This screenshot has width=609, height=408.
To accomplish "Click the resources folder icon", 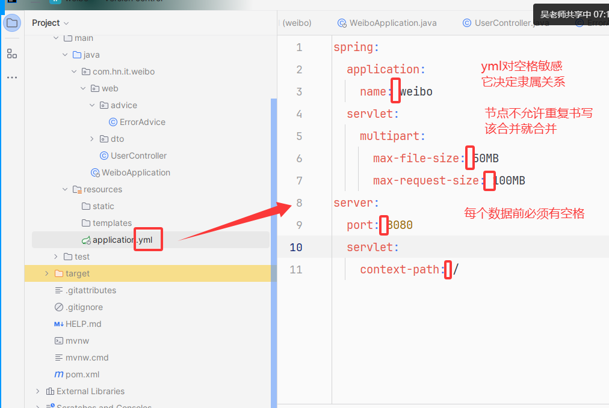I will pyautogui.click(x=77, y=189).
